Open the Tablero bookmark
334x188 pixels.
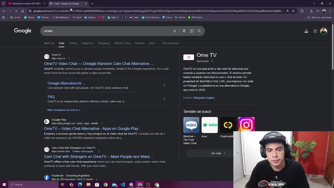pos(29,17)
